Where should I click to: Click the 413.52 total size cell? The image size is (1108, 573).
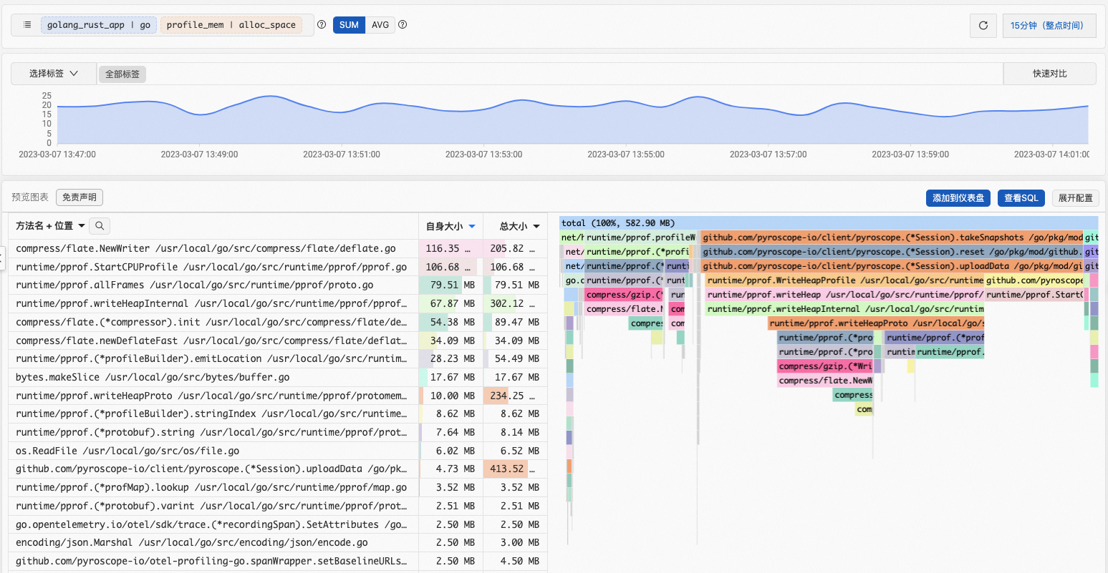point(515,469)
